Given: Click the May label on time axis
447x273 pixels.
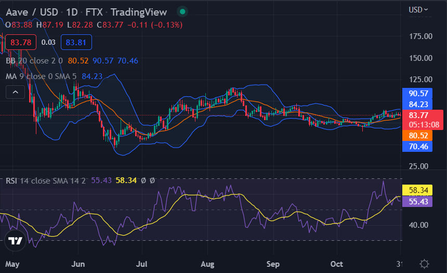Looking at the screenshot, I should click(12, 264).
